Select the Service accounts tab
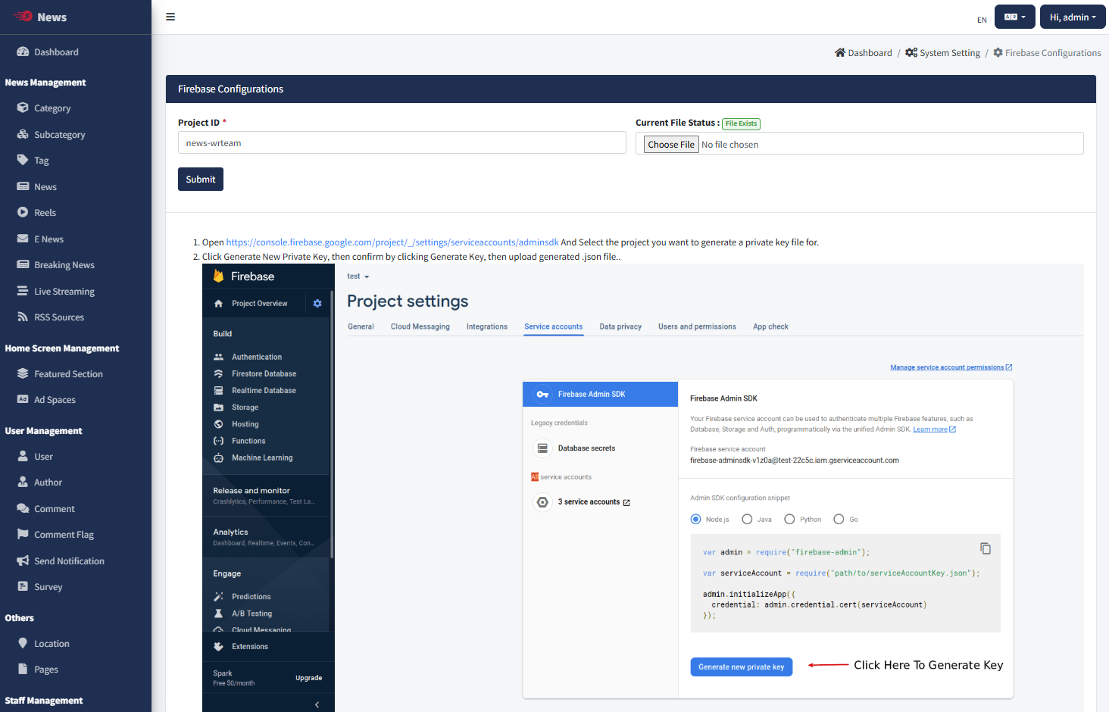 tap(554, 326)
